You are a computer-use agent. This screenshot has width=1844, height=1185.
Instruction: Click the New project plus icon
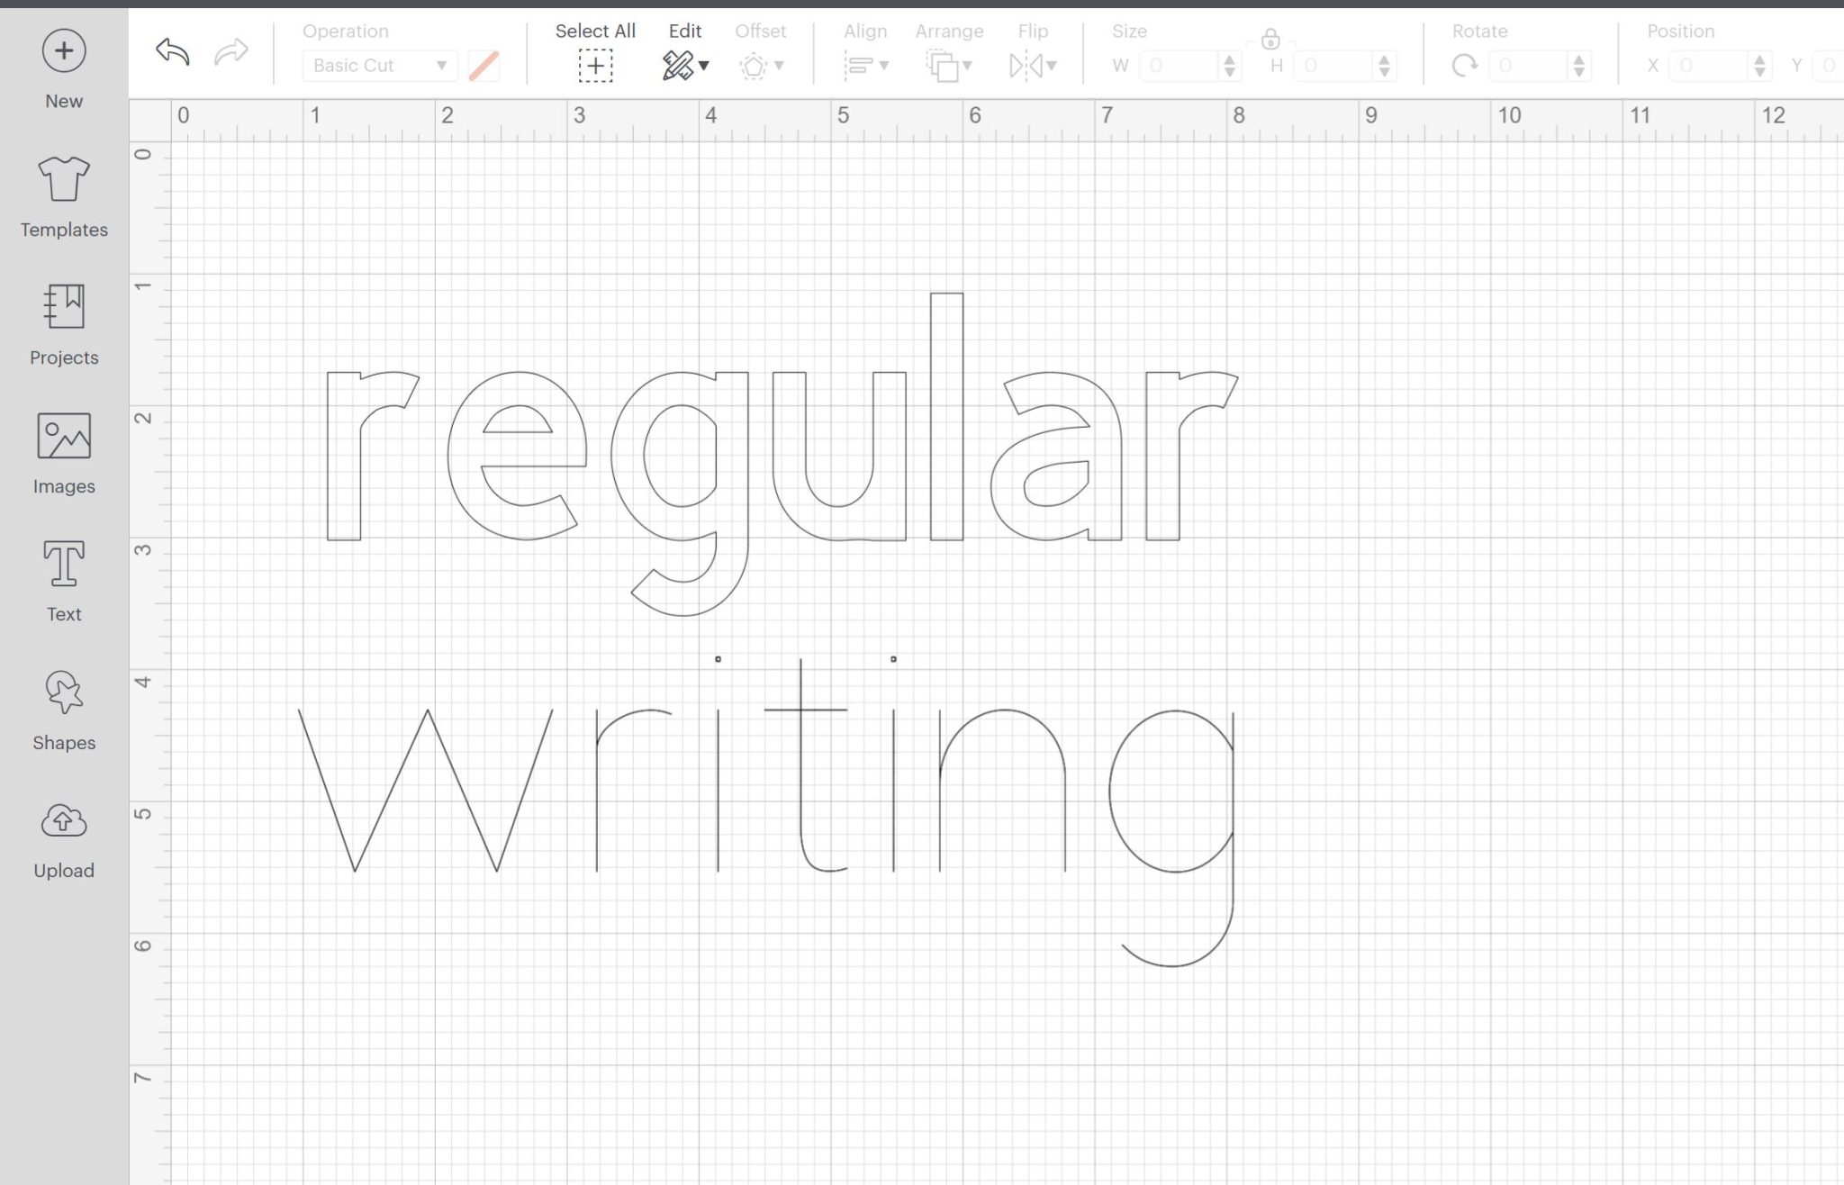[64, 50]
